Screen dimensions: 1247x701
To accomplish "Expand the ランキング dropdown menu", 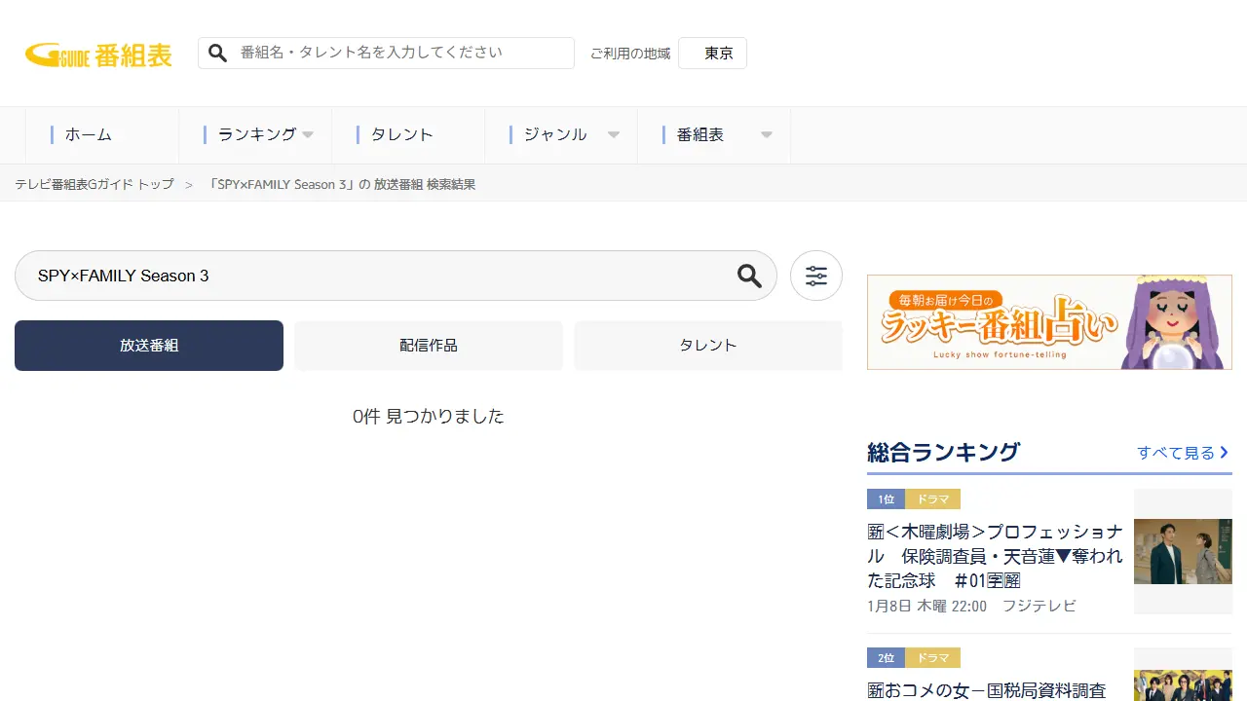I will tap(308, 135).
